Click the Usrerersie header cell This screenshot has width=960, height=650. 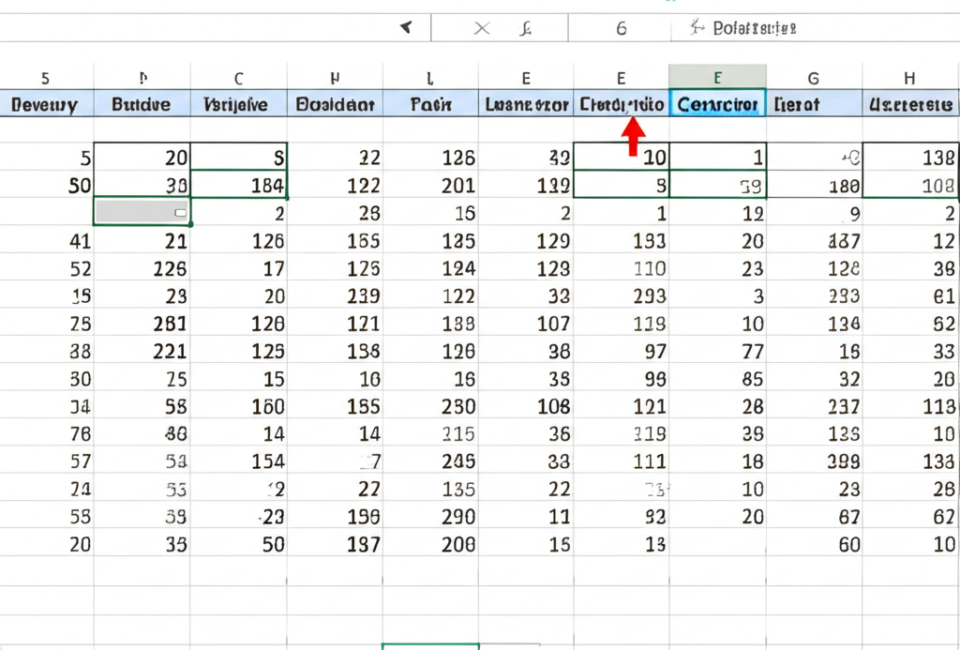point(911,104)
